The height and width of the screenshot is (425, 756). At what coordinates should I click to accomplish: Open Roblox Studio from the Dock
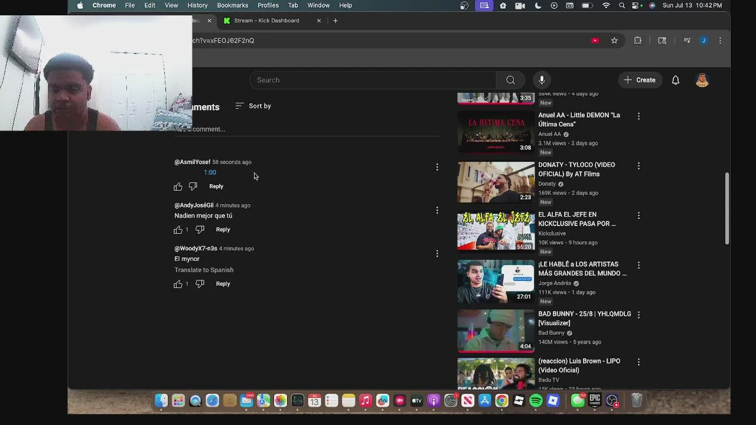(x=519, y=401)
